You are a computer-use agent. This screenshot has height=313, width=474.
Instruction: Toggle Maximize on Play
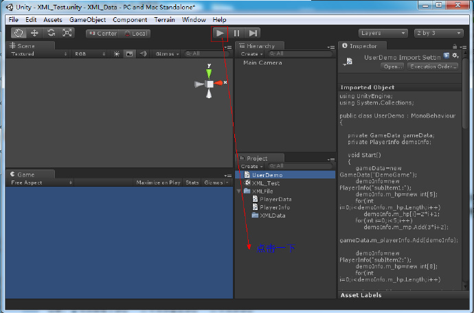[x=158, y=183]
